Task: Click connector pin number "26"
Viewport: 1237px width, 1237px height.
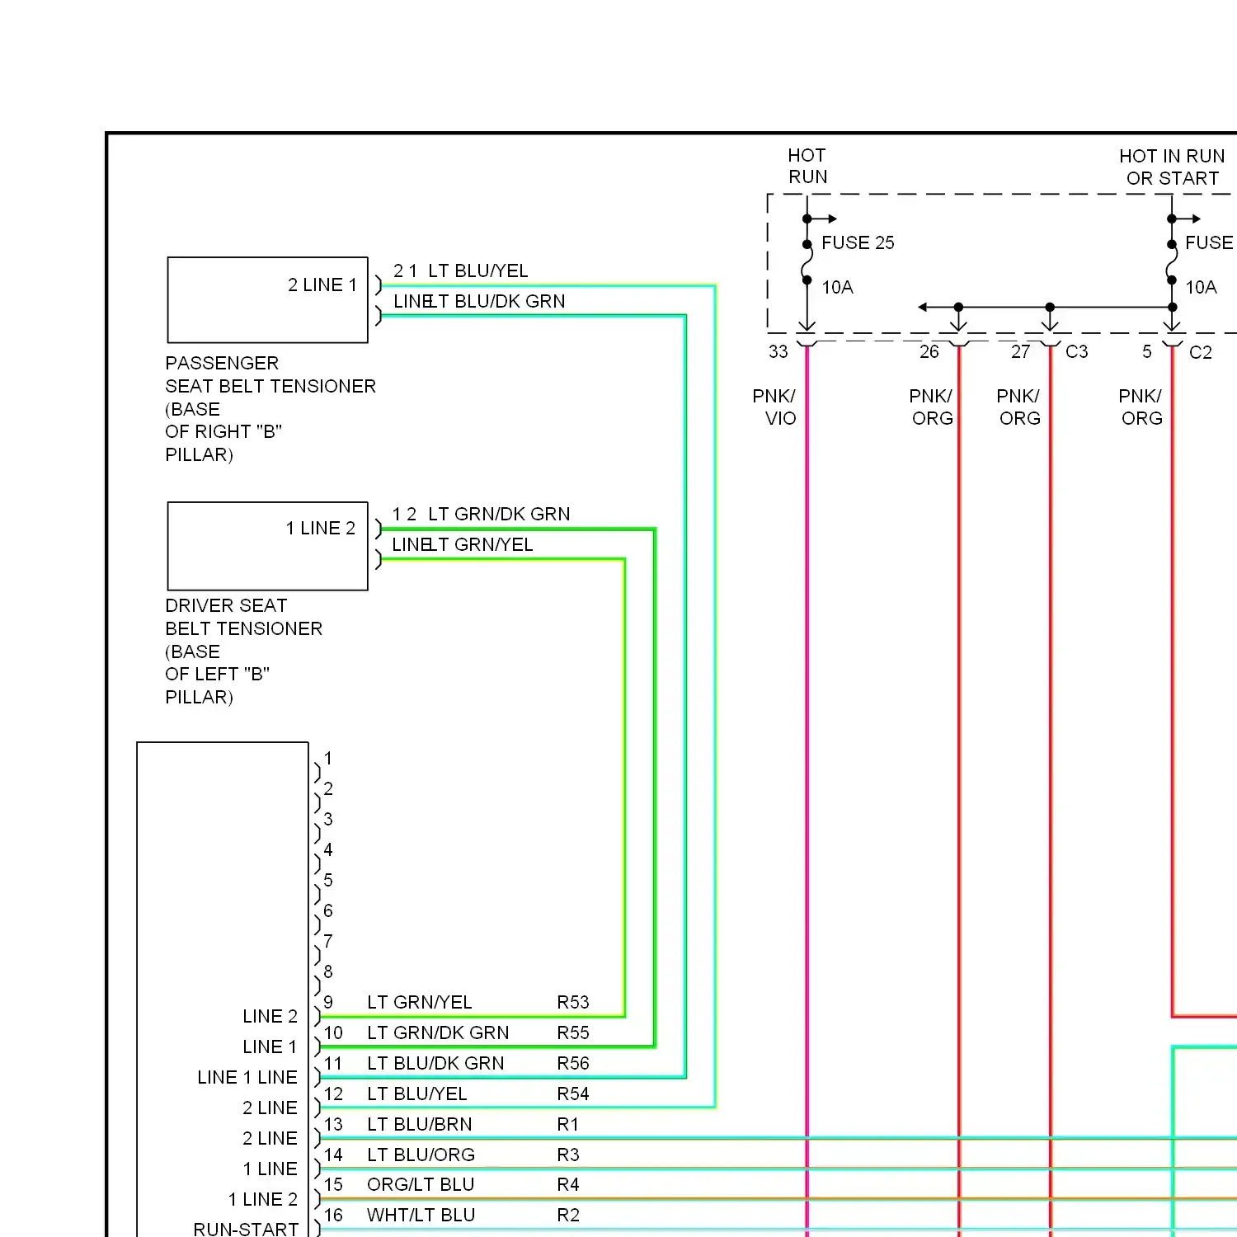Action: [929, 351]
